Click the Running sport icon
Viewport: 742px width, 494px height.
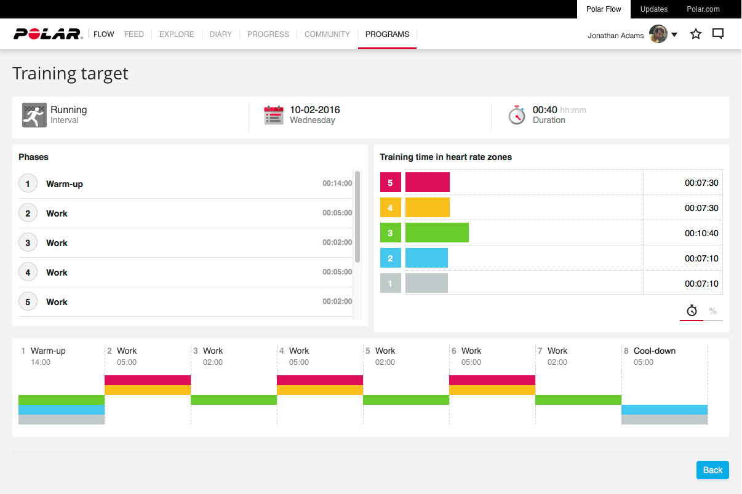click(x=34, y=115)
